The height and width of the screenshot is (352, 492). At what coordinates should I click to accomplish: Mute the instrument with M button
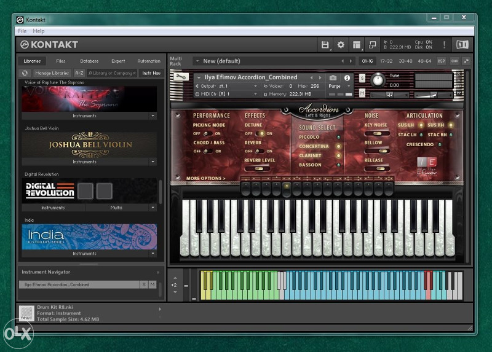[x=362, y=93]
